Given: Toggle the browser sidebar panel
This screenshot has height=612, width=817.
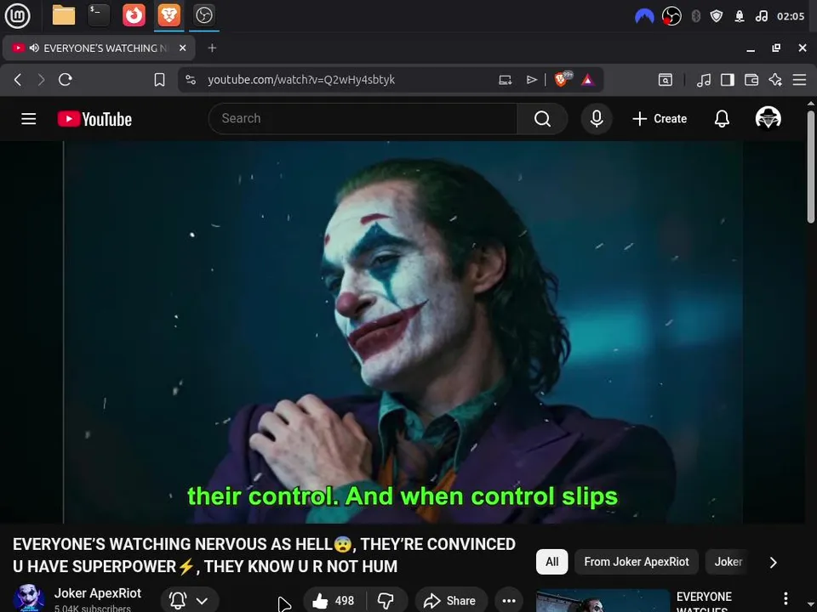Looking at the screenshot, I should click(x=728, y=80).
